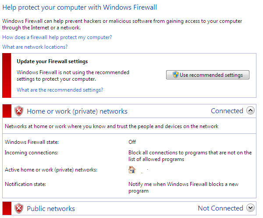The height and width of the screenshot is (218, 263).
Task: Click the red bar beside Update your Firewall settings
Action: (7, 75)
